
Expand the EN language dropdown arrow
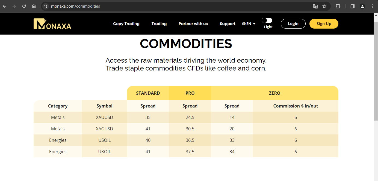tap(254, 24)
